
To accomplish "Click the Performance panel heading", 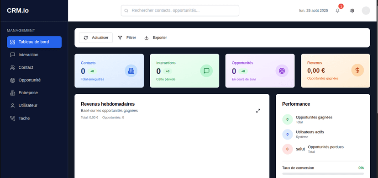I will pos(296,104).
